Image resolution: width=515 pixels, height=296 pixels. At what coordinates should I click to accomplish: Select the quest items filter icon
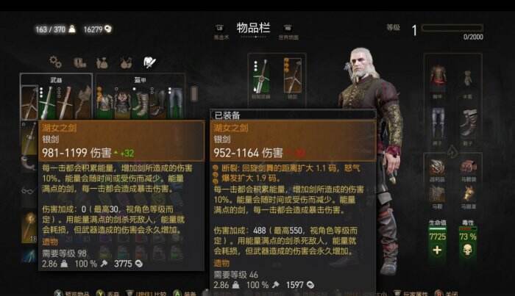(x=79, y=62)
